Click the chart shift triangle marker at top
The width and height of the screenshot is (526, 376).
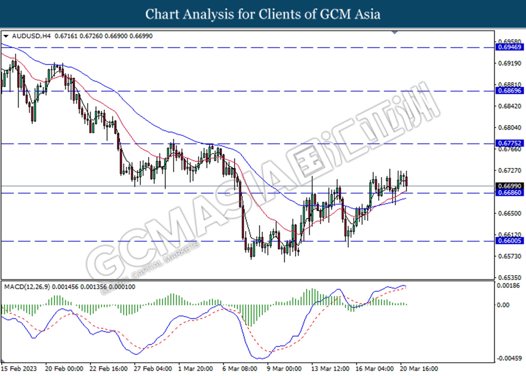click(x=395, y=33)
